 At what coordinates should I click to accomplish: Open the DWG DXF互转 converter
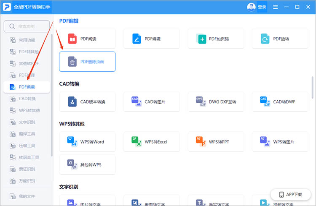click(216, 102)
